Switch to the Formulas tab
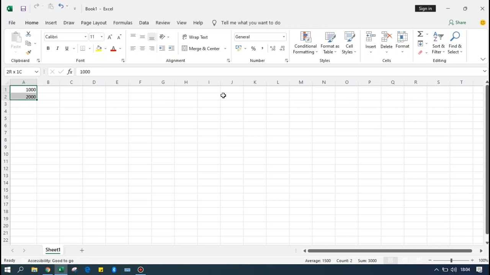 click(122, 23)
